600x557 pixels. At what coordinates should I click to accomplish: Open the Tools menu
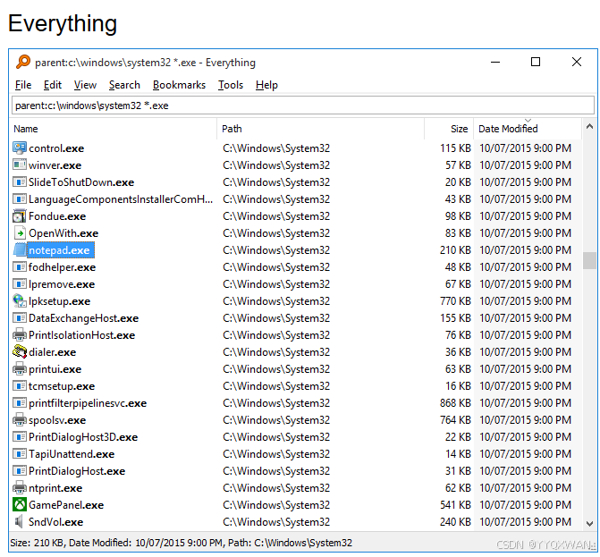231,85
